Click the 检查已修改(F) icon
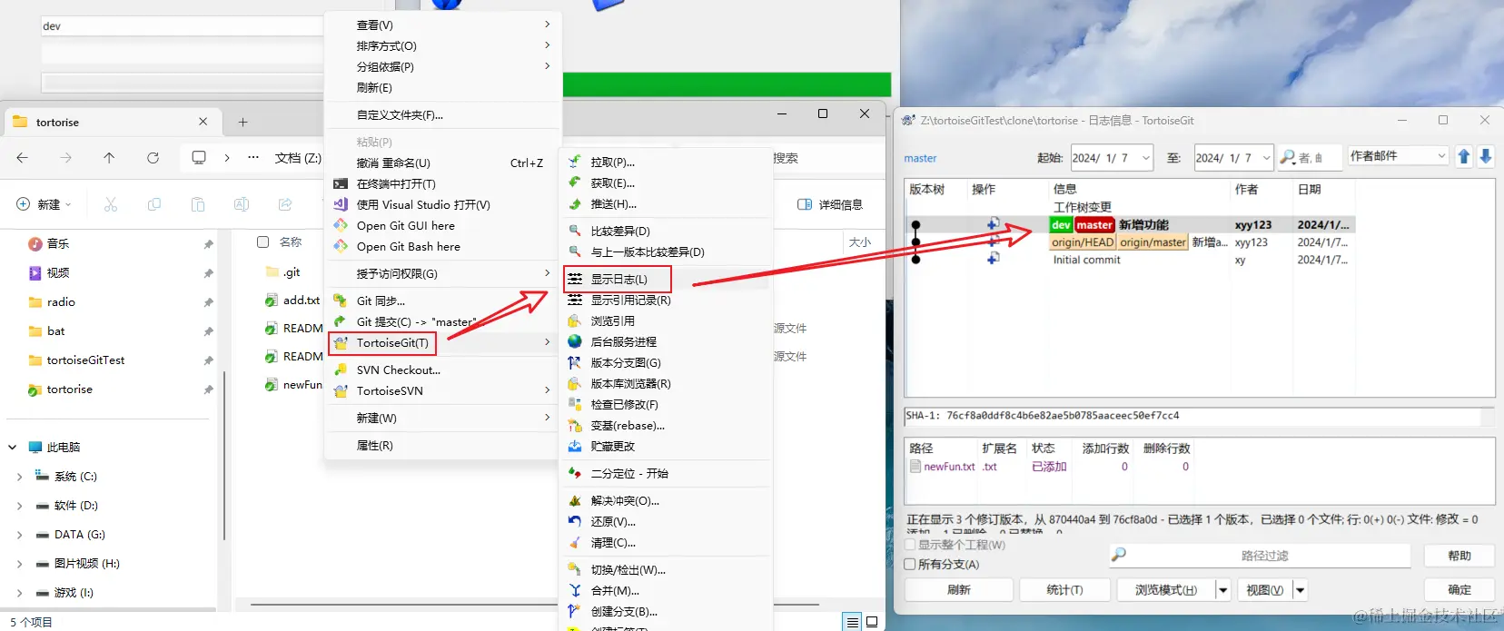The height and width of the screenshot is (631, 1504). tap(575, 404)
